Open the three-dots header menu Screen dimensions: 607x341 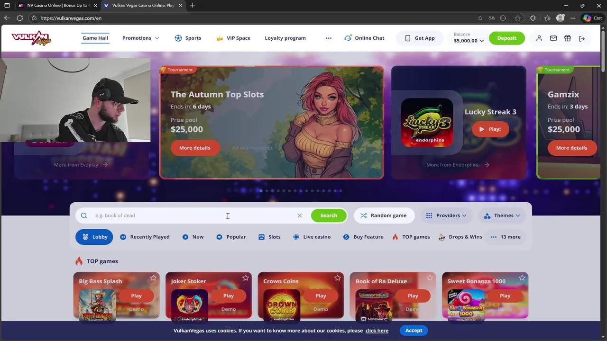(329, 38)
